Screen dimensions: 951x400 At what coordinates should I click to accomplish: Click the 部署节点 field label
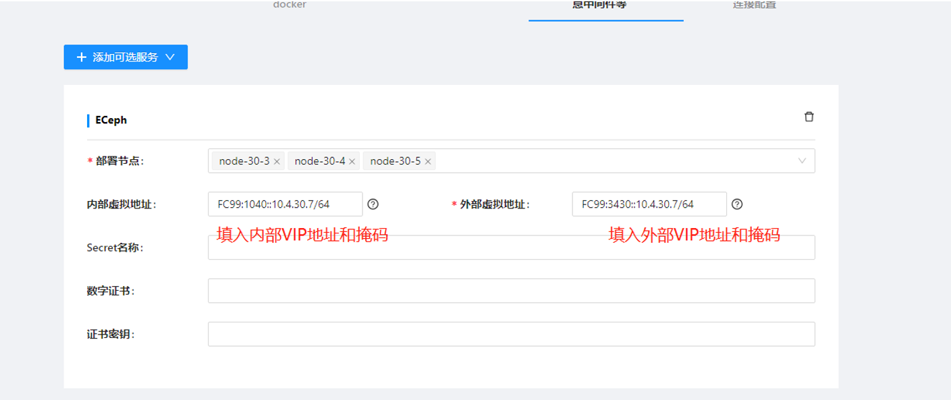(x=120, y=161)
